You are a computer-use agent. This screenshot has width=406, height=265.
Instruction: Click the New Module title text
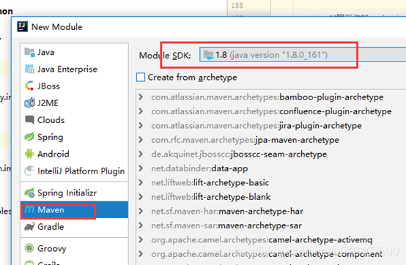tap(56, 27)
